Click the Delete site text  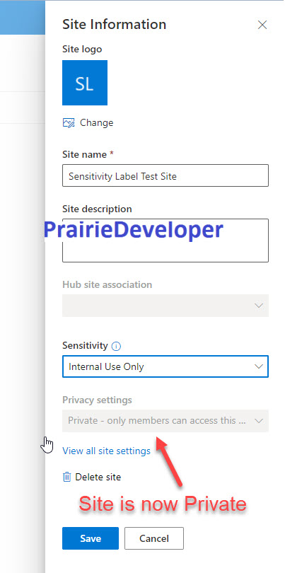point(98,477)
